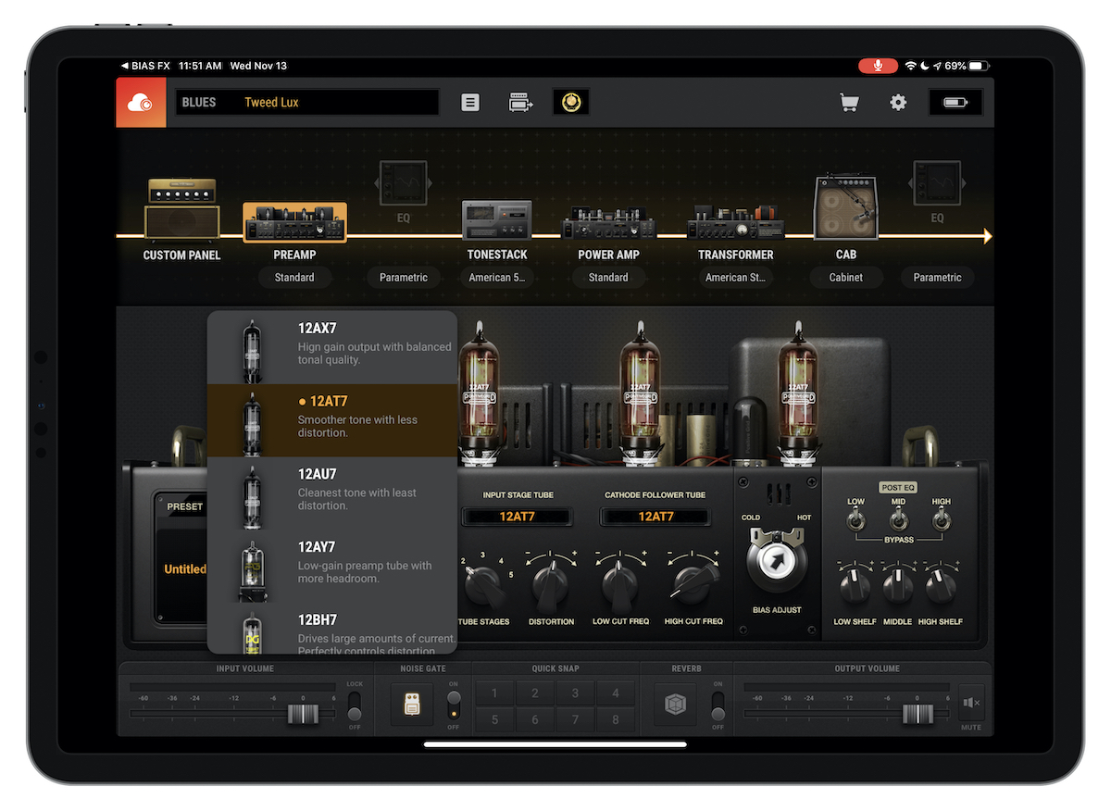
Task: Click the Input Volume slider handle
Action: click(302, 714)
